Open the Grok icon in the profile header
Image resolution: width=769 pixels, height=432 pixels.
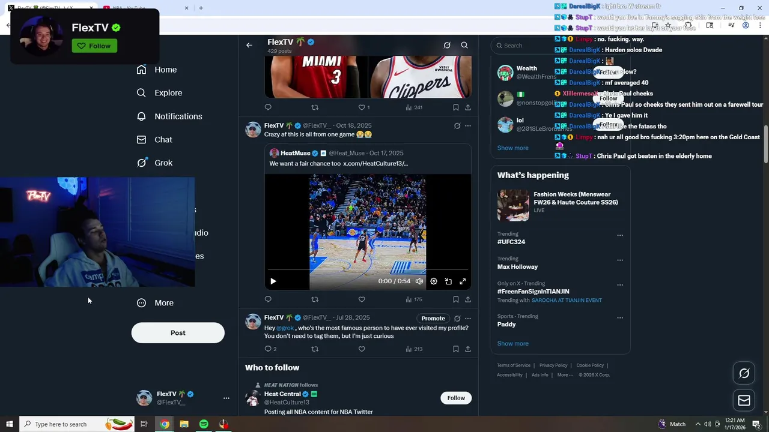tap(447, 45)
